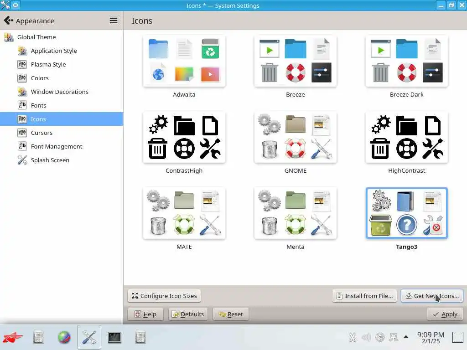Image resolution: width=467 pixels, height=350 pixels.
Task: Select the Breeze icon theme
Action: click(x=296, y=62)
